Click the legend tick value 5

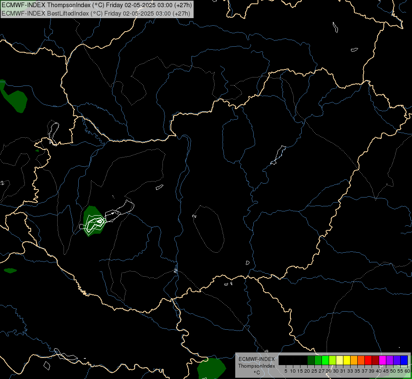286,371
